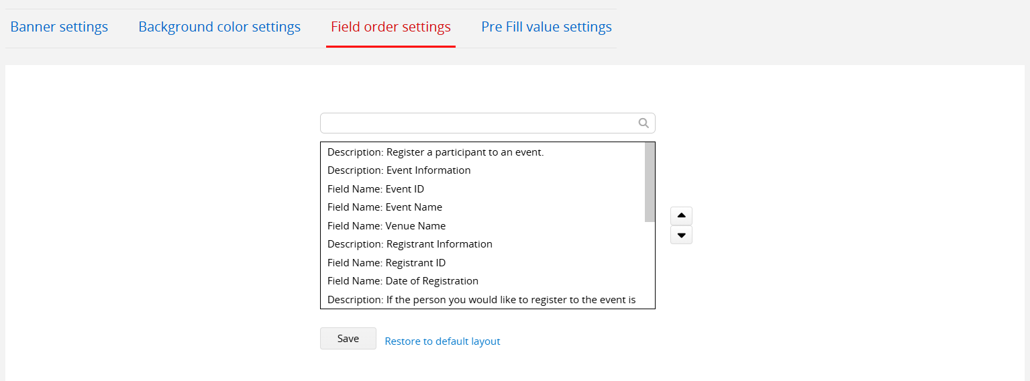
Task: Select 'Description: Registrant Information' item
Action: (x=482, y=244)
